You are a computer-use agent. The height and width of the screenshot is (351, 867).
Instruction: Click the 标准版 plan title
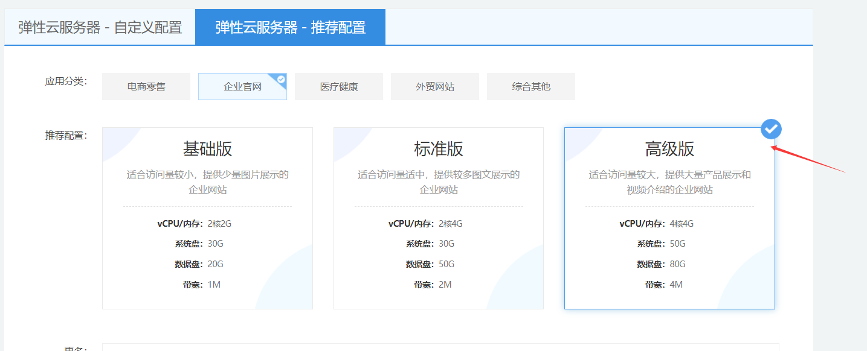438,149
